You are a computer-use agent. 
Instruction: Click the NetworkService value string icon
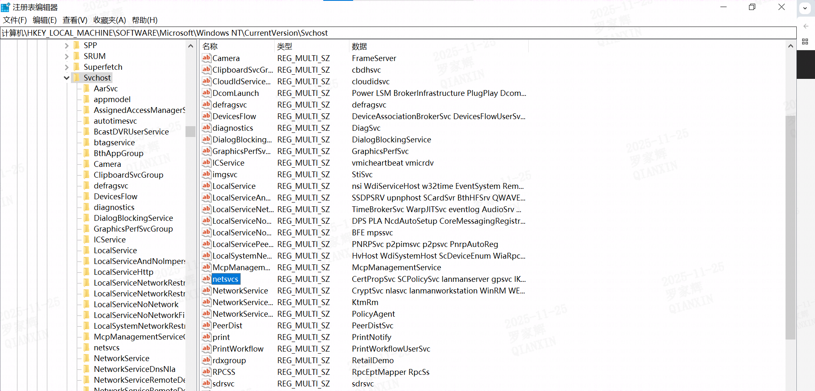(207, 291)
